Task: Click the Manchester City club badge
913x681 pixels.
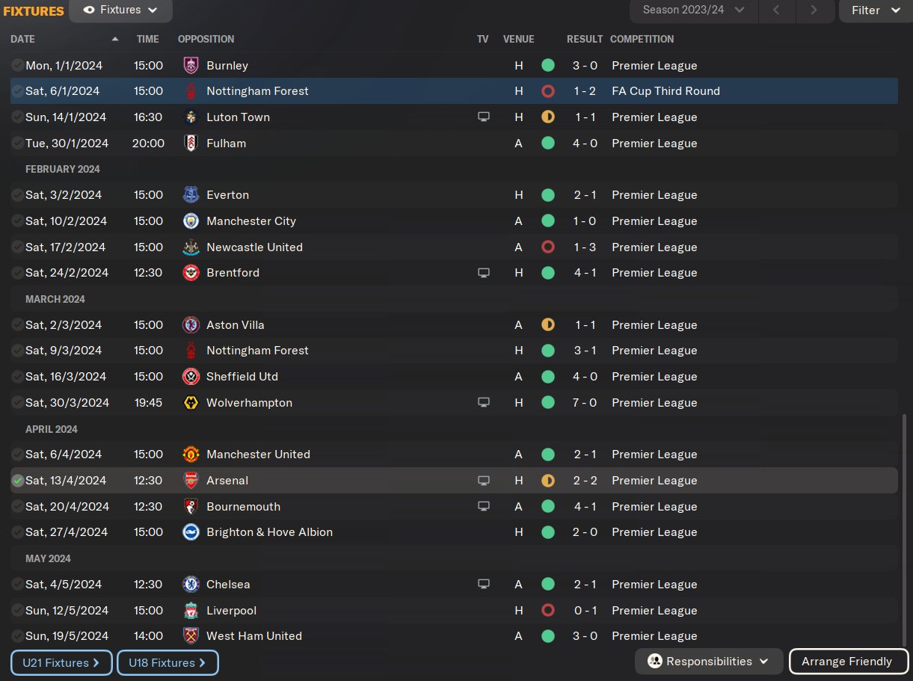Action: [191, 221]
